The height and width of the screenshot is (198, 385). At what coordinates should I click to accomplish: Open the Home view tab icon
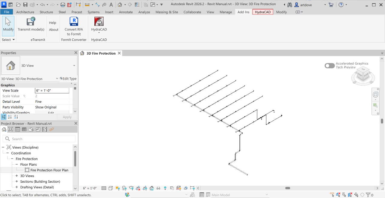tap(82, 53)
